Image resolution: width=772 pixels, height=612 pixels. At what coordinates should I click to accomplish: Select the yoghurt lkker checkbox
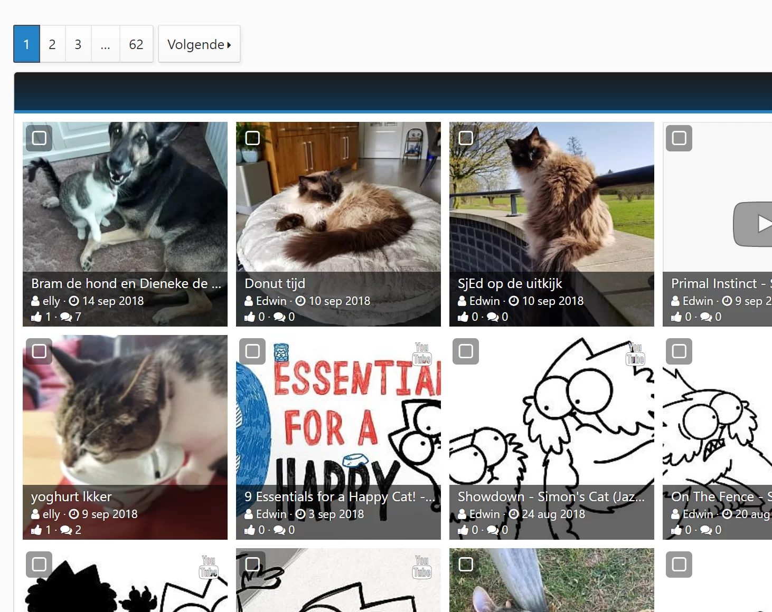click(x=39, y=351)
